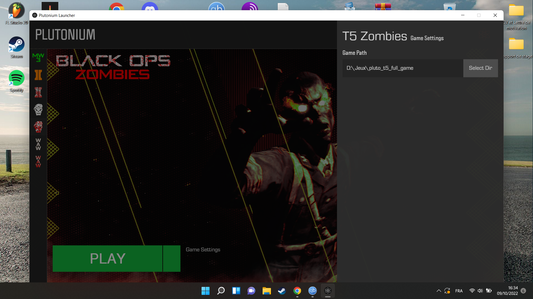Switch to Chrome in the taskbar
Viewport: 533px width, 299px height.
coord(297,291)
